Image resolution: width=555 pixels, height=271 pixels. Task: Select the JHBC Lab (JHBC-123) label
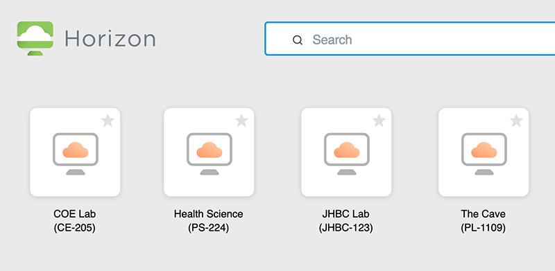pos(345,221)
